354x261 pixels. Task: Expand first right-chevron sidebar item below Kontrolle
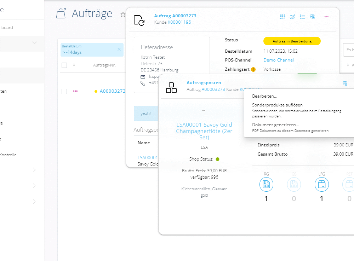point(34,170)
